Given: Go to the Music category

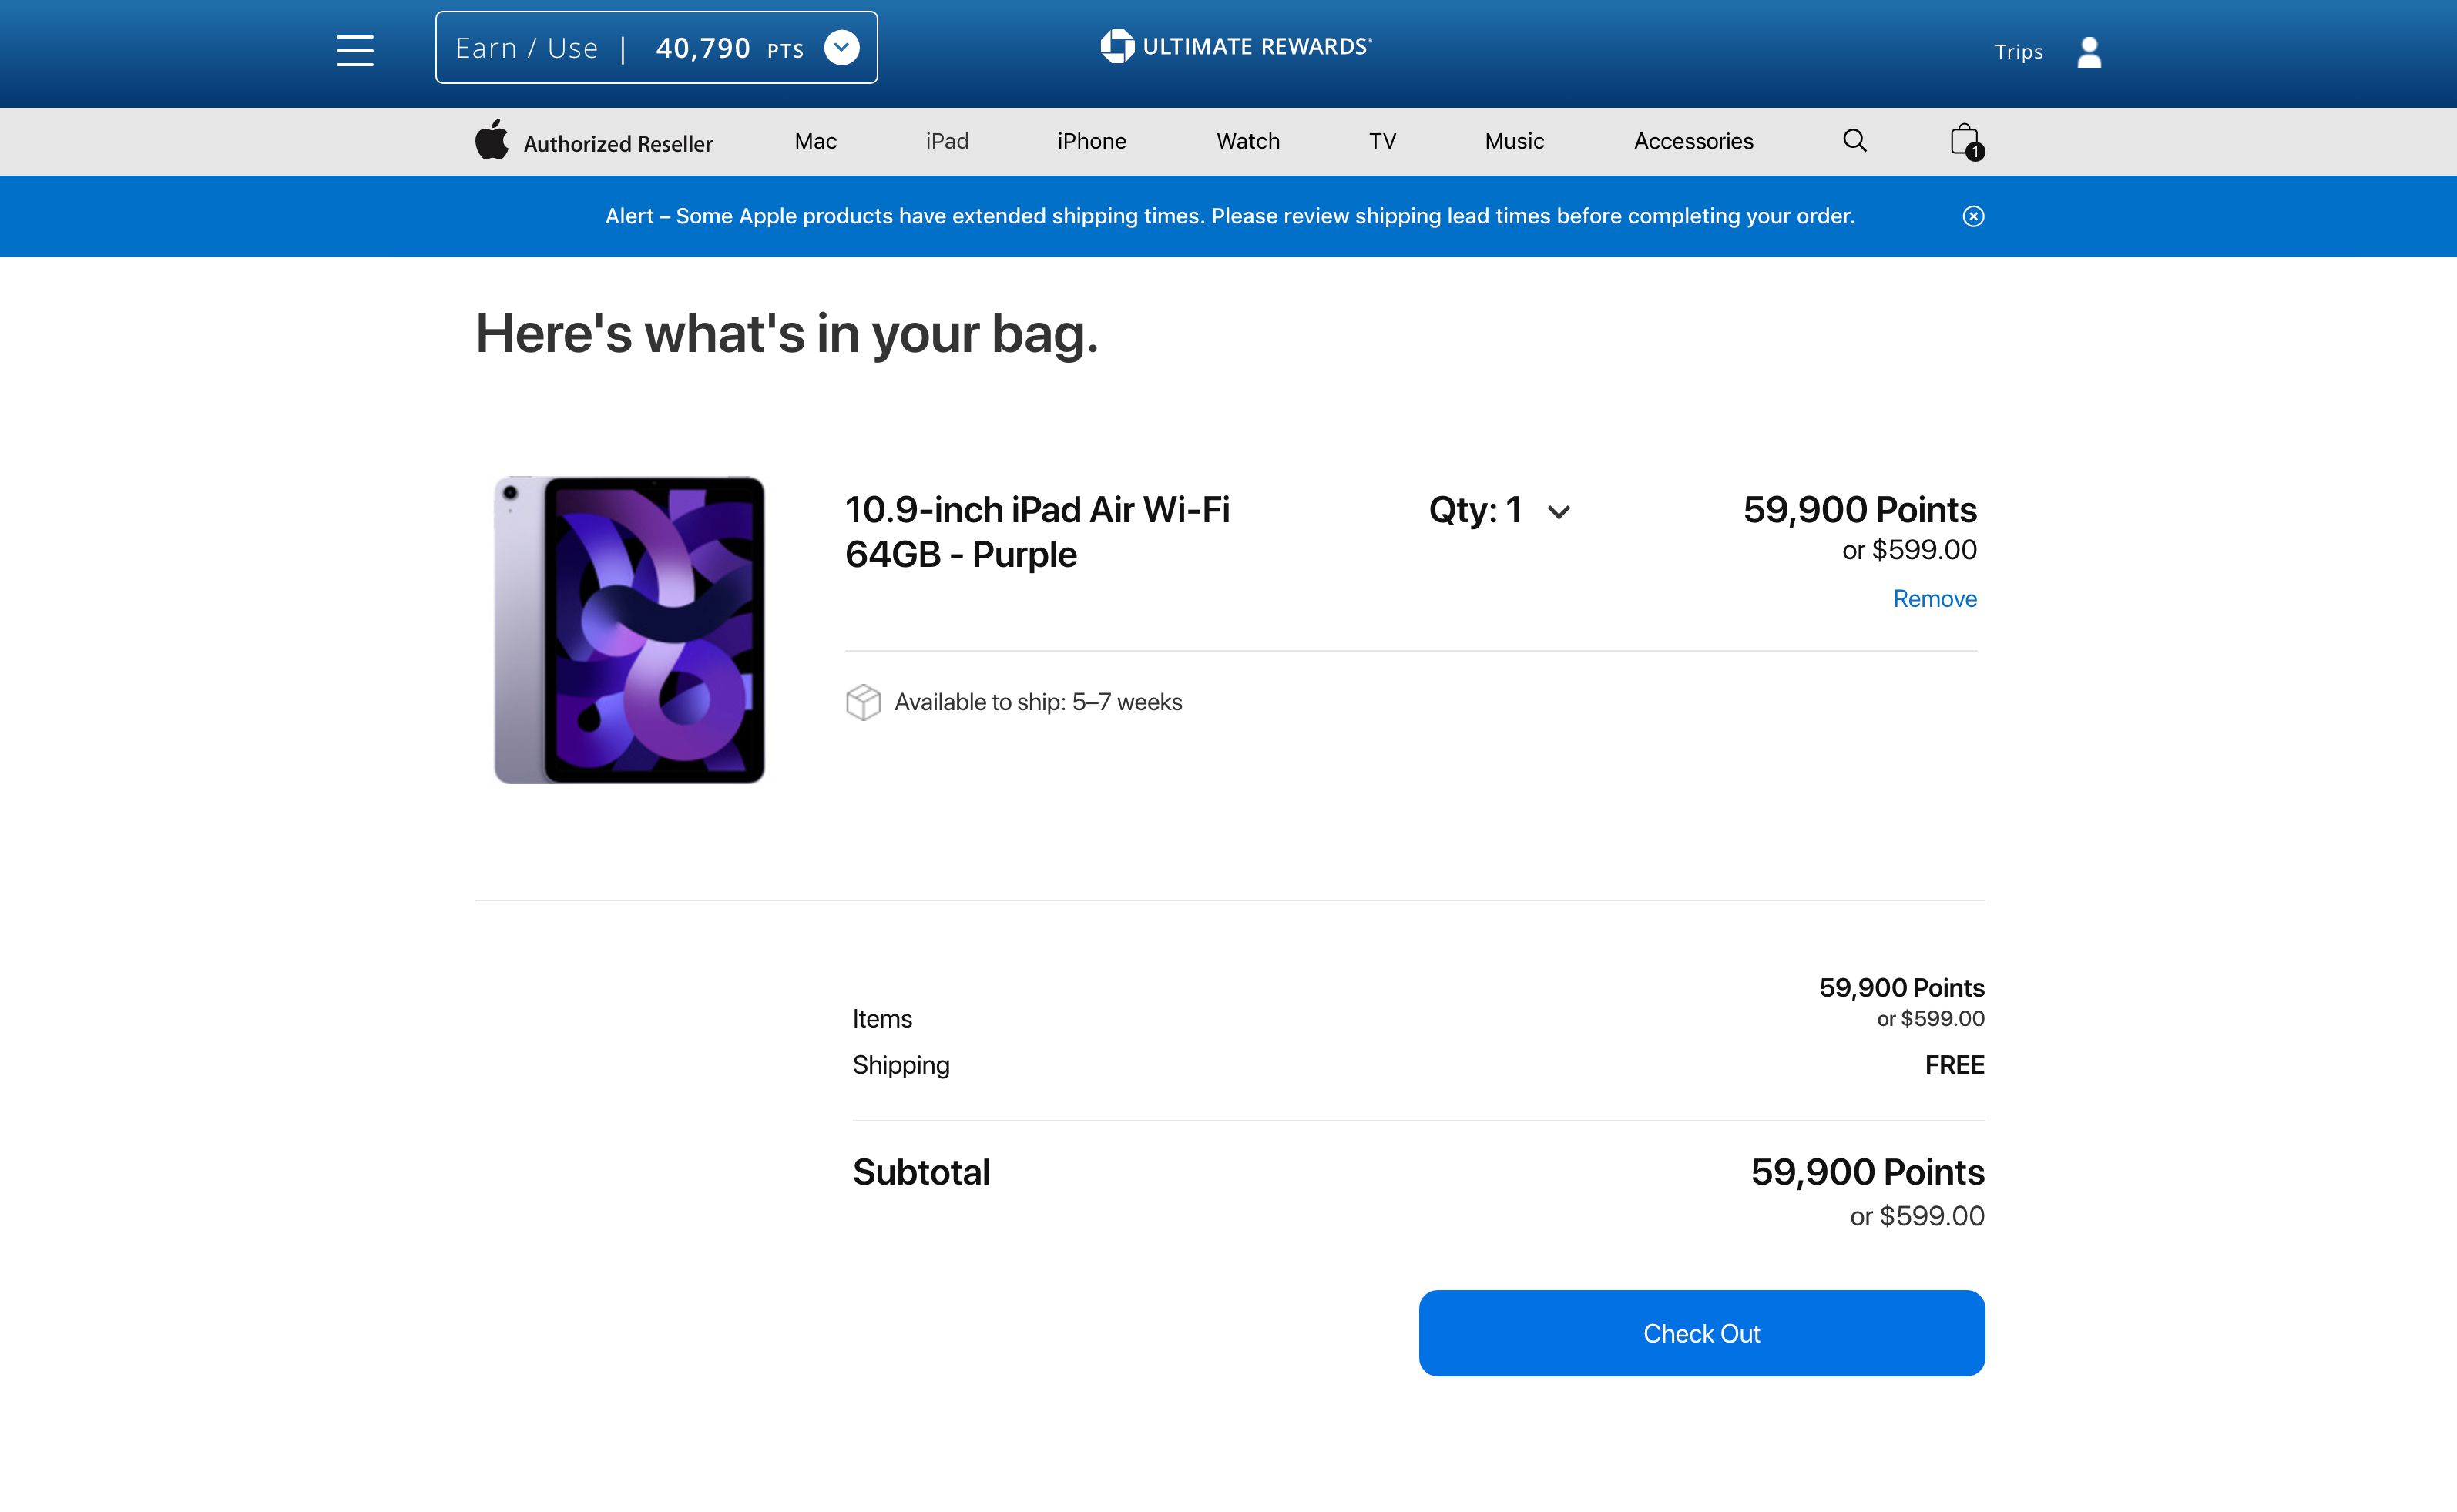Looking at the screenshot, I should coord(1514,141).
